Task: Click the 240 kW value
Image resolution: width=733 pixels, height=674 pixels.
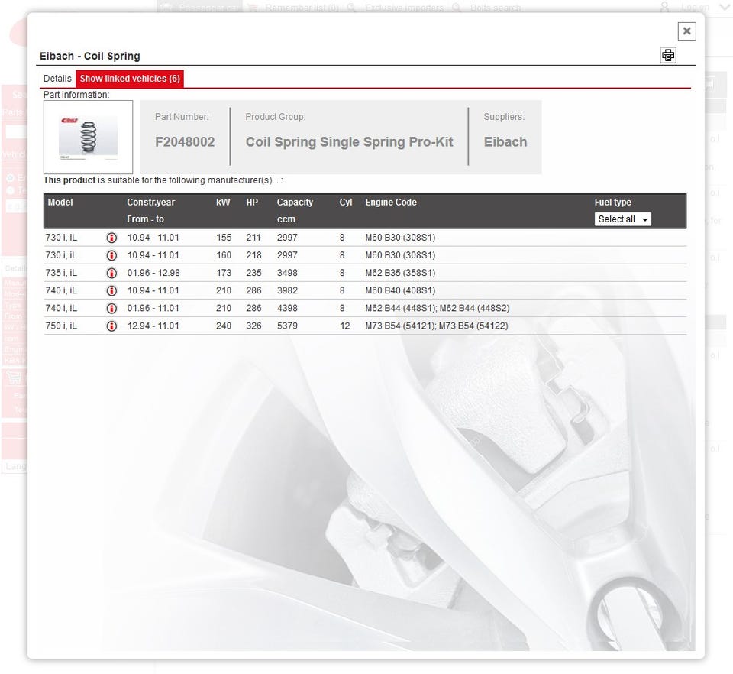Action: (224, 326)
